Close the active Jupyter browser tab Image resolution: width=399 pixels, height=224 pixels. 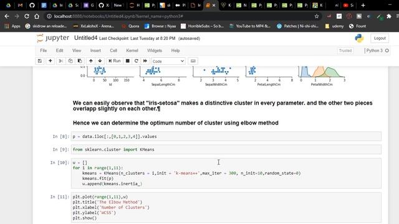click(x=214, y=5)
